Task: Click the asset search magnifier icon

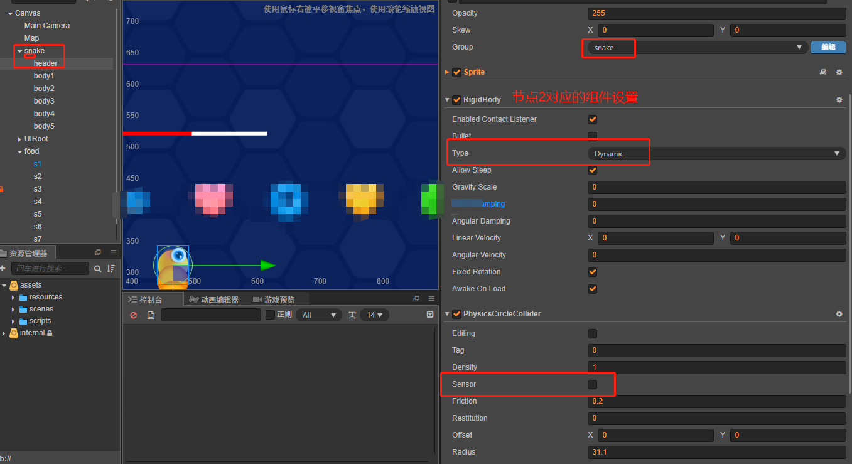Action: click(98, 269)
